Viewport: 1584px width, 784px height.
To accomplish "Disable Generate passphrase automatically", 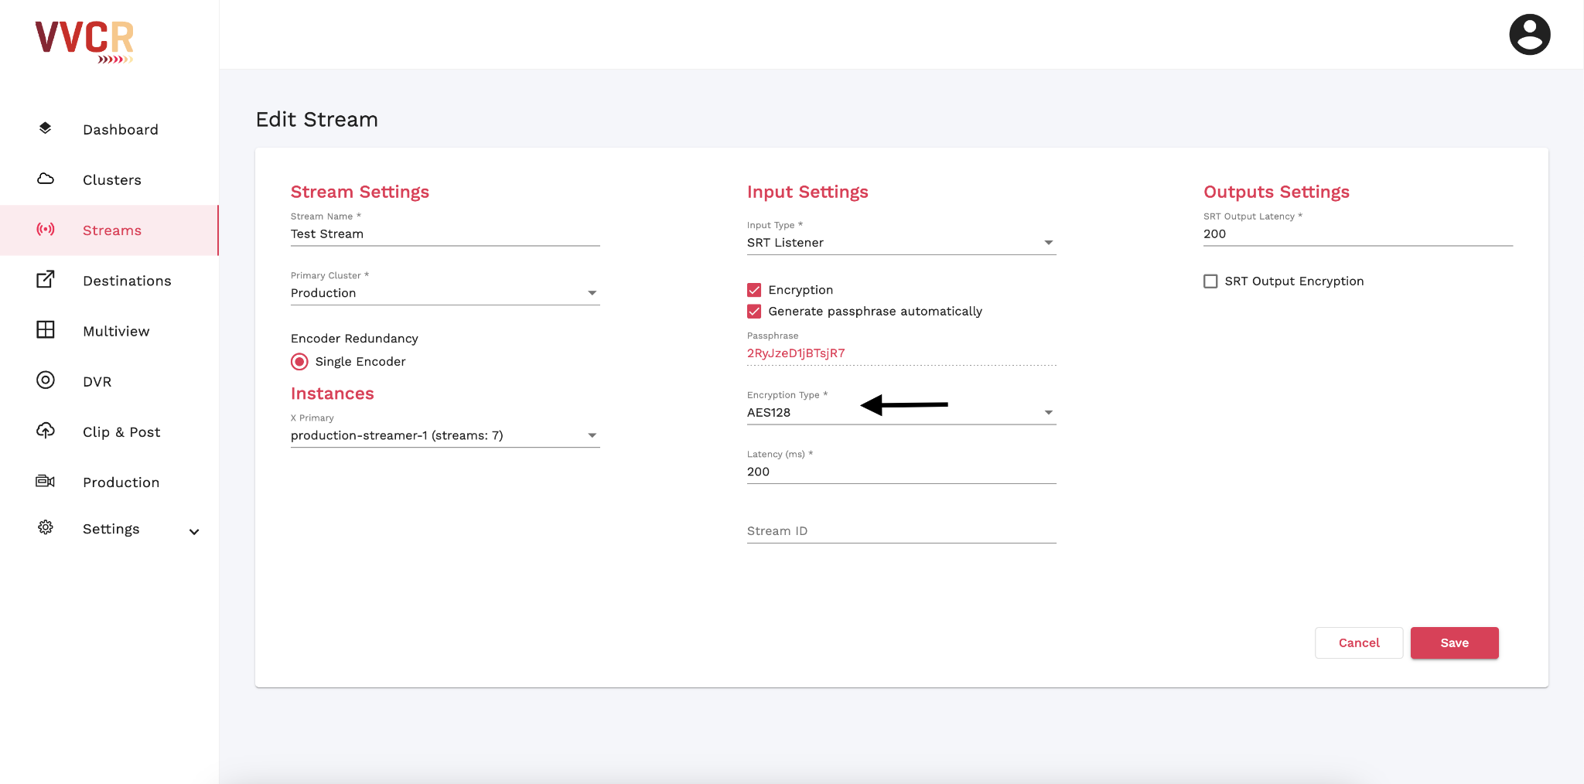I will 754,312.
